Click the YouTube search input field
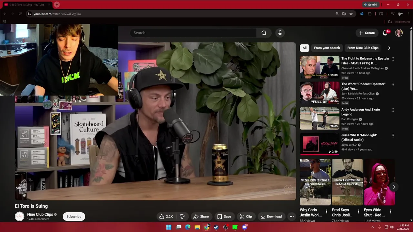 [193, 33]
